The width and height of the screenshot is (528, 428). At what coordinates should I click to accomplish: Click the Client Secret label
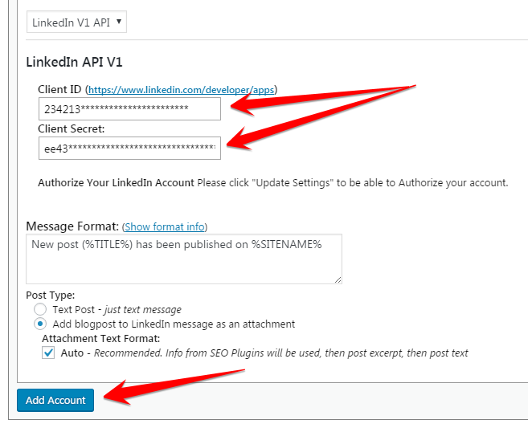(x=72, y=128)
